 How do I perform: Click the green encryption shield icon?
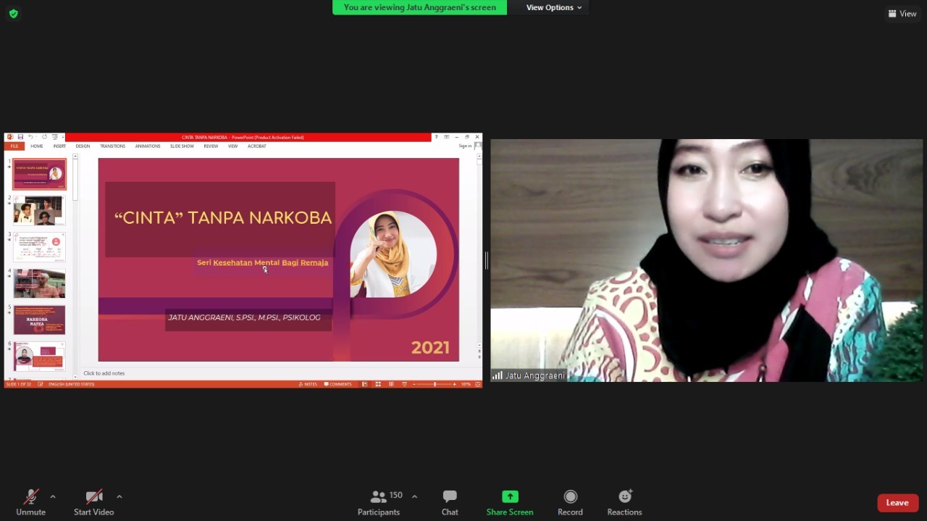(x=13, y=13)
